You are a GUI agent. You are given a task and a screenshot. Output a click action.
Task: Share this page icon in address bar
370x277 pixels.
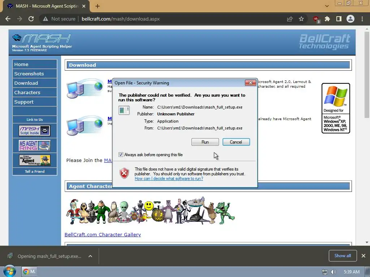point(290,19)
